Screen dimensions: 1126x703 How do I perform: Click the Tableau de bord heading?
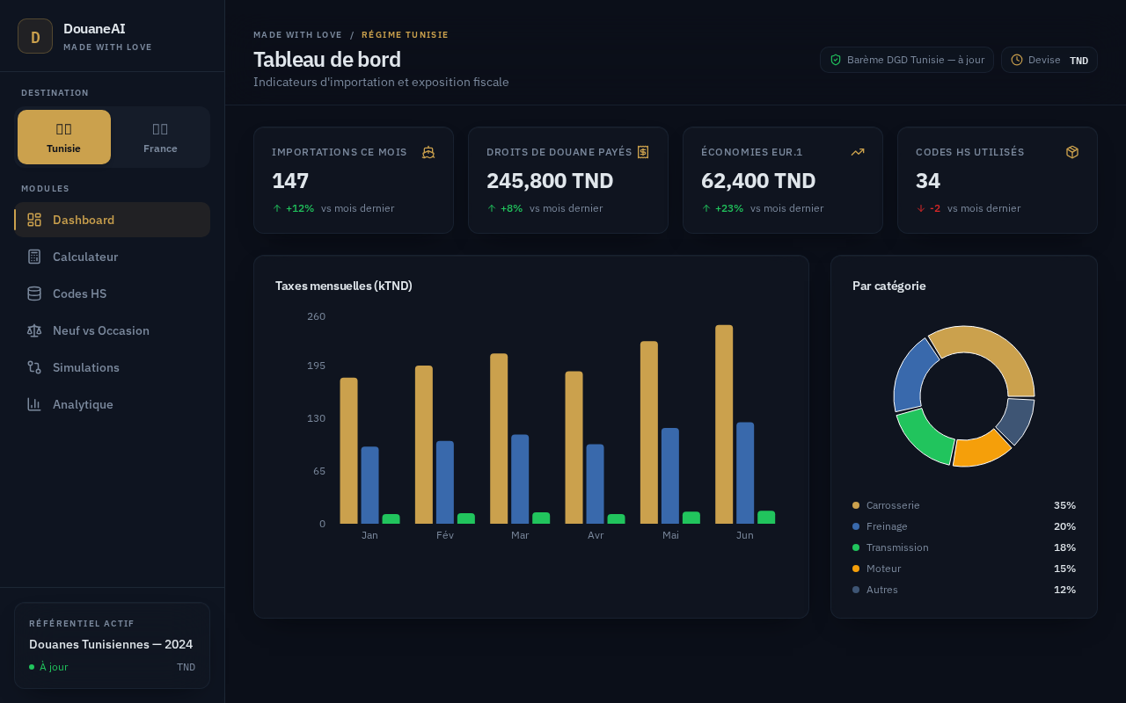(327, 60)
